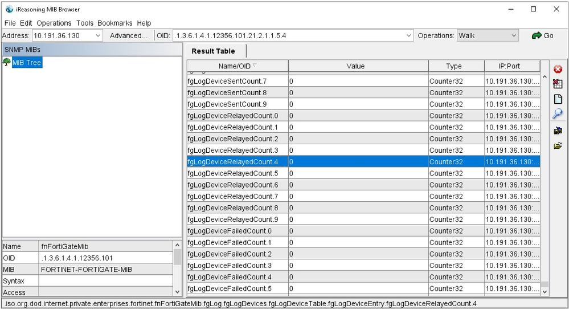
Task: Click the open folder icon in the result toolbar
Action: [558, 146]
